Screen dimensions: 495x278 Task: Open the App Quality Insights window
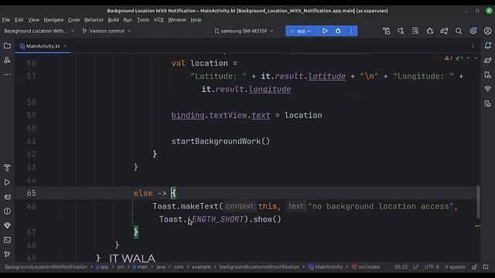click(x=7, y=225)
